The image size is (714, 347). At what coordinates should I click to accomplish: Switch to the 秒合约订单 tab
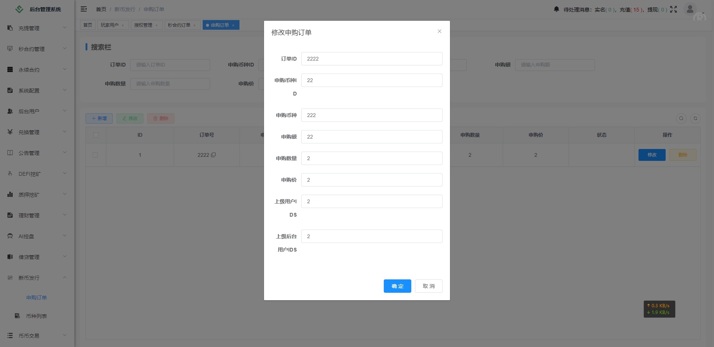click(x=180, y=25)
